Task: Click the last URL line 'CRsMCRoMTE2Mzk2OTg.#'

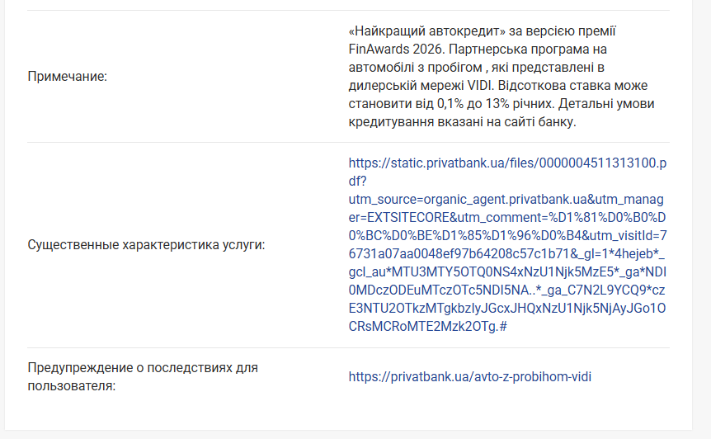Action: coord(427,326)
